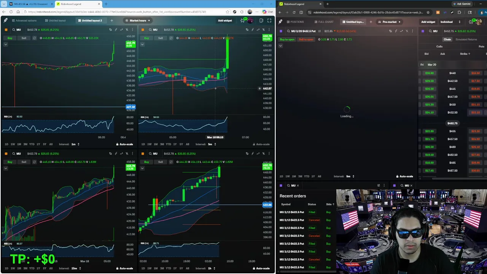Open notifications play icon with green badge in left window
487x274 pixels.
point(243,21)
